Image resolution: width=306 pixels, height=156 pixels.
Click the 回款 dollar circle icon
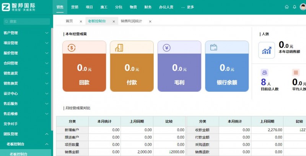72,48
